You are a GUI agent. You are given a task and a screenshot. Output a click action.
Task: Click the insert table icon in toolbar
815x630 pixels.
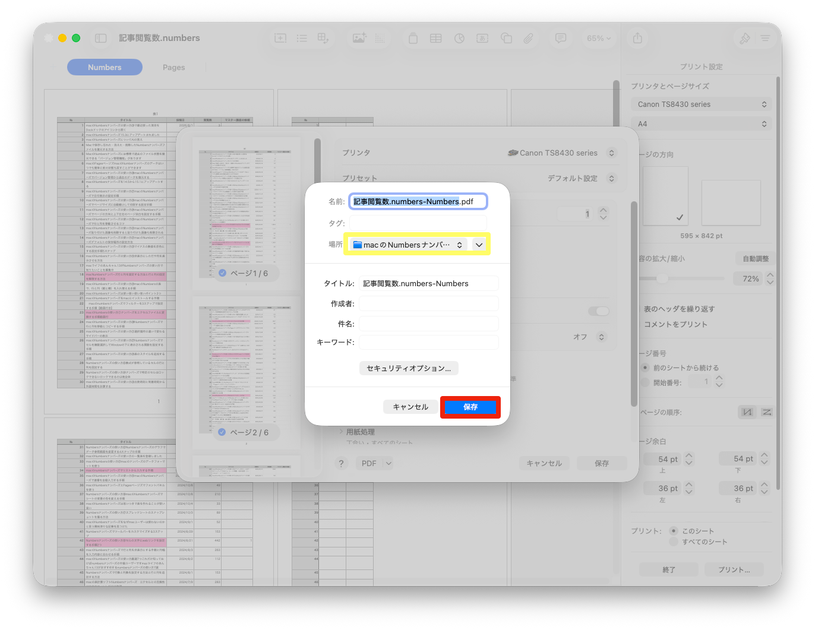coord(436,38)
